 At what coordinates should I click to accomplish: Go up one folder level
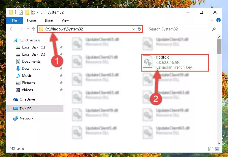pos(34,29)
